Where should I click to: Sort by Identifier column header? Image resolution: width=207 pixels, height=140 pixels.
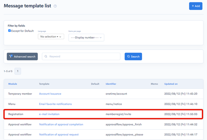click(x=111, y=84)
